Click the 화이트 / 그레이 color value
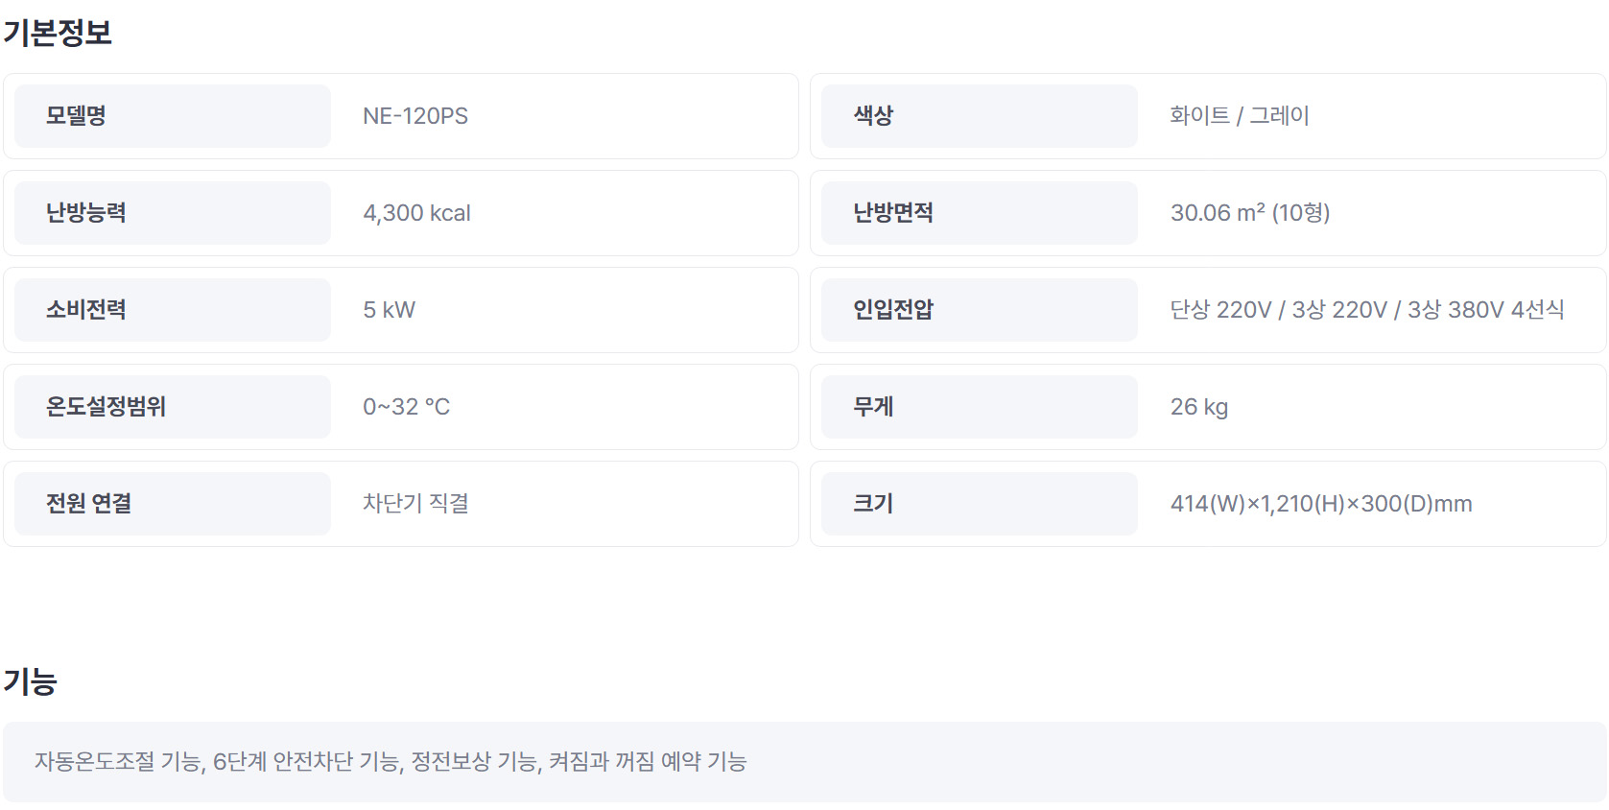The image size is (1609, 810). point(1240,116)
